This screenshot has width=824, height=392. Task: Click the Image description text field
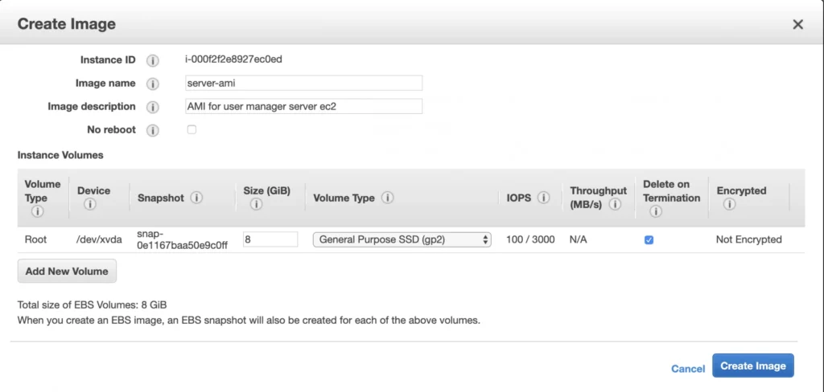[303, 106]
